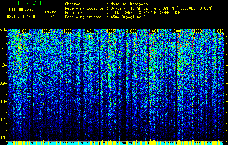Select the file name 10111600.png
The image size is (228, 145).
point(20,10)
